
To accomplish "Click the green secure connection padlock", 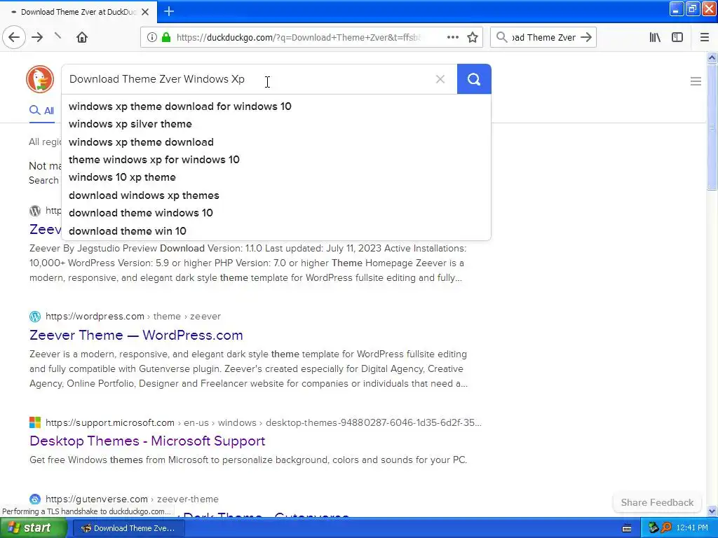I will click(166, 38).
